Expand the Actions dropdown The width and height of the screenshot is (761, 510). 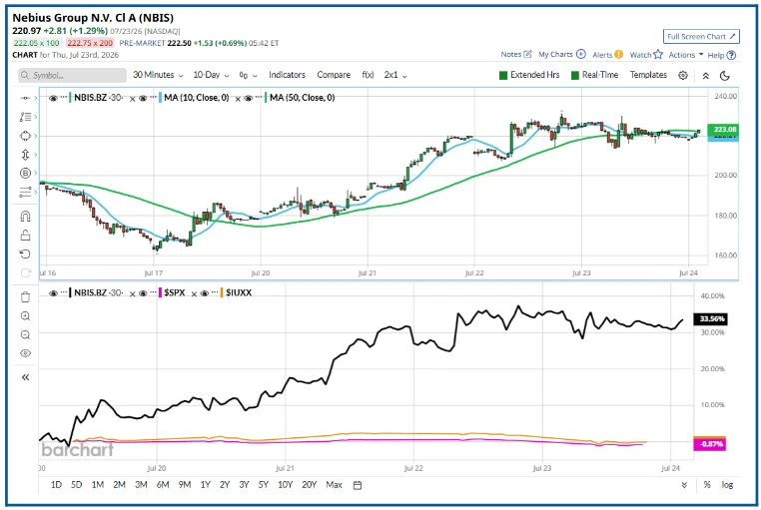click(x=686, y=55)
